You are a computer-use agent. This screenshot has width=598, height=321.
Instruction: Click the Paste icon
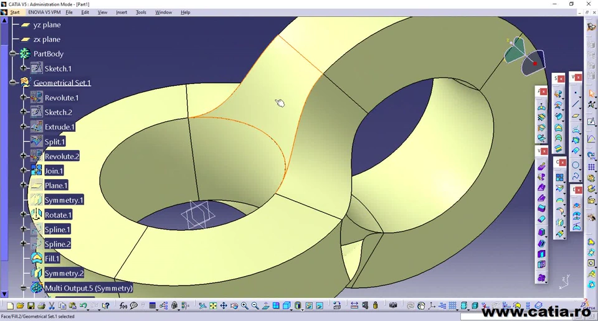[72, 306]
